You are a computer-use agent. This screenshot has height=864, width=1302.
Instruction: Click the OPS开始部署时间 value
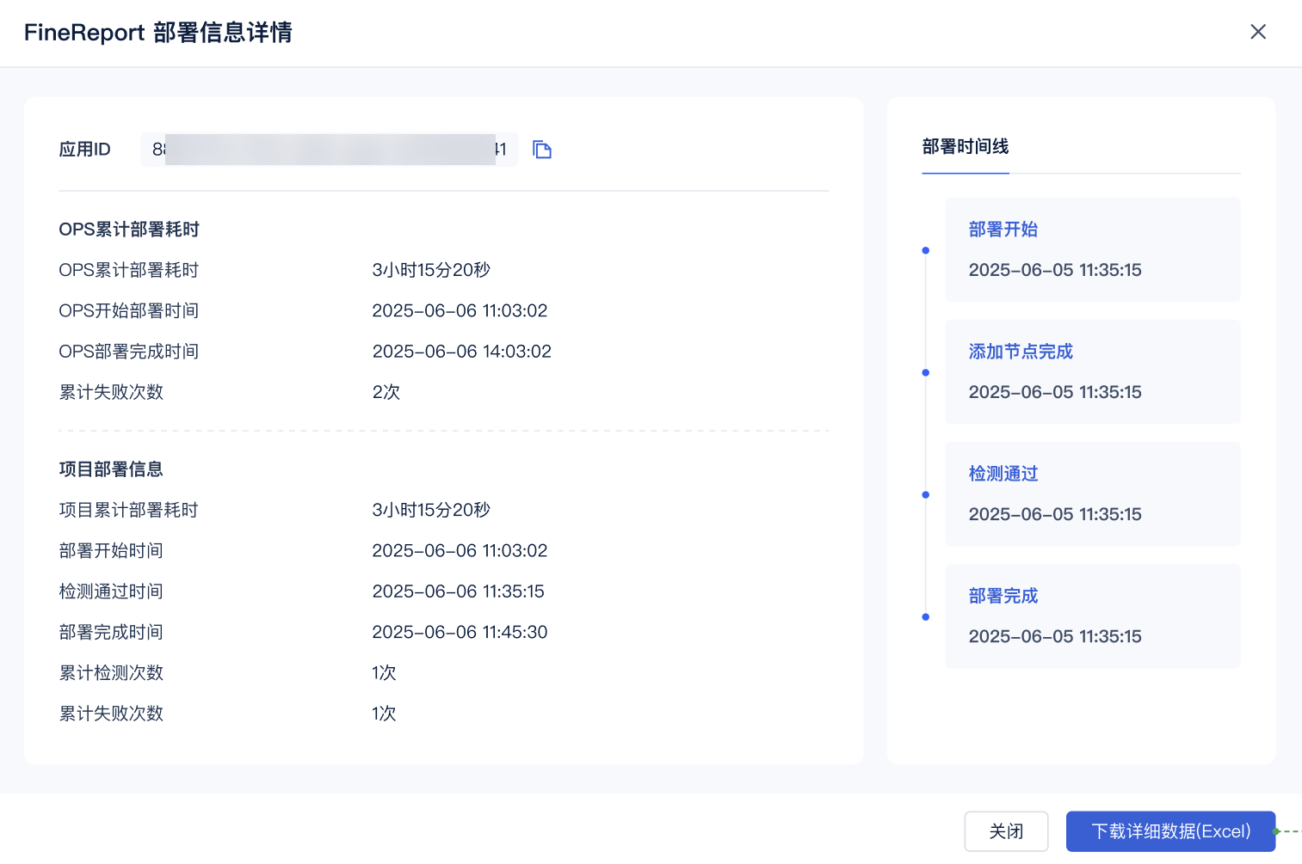460,310
